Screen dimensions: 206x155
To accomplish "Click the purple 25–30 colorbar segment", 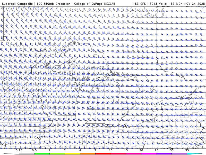I will point(164,154).
